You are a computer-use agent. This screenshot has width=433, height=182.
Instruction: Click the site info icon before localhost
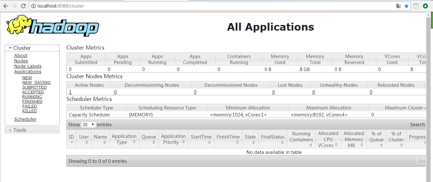[33, 6]
